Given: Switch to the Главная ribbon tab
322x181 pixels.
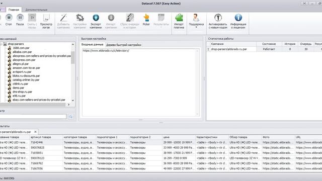Looking at the screenshot, I should (14, 10).
